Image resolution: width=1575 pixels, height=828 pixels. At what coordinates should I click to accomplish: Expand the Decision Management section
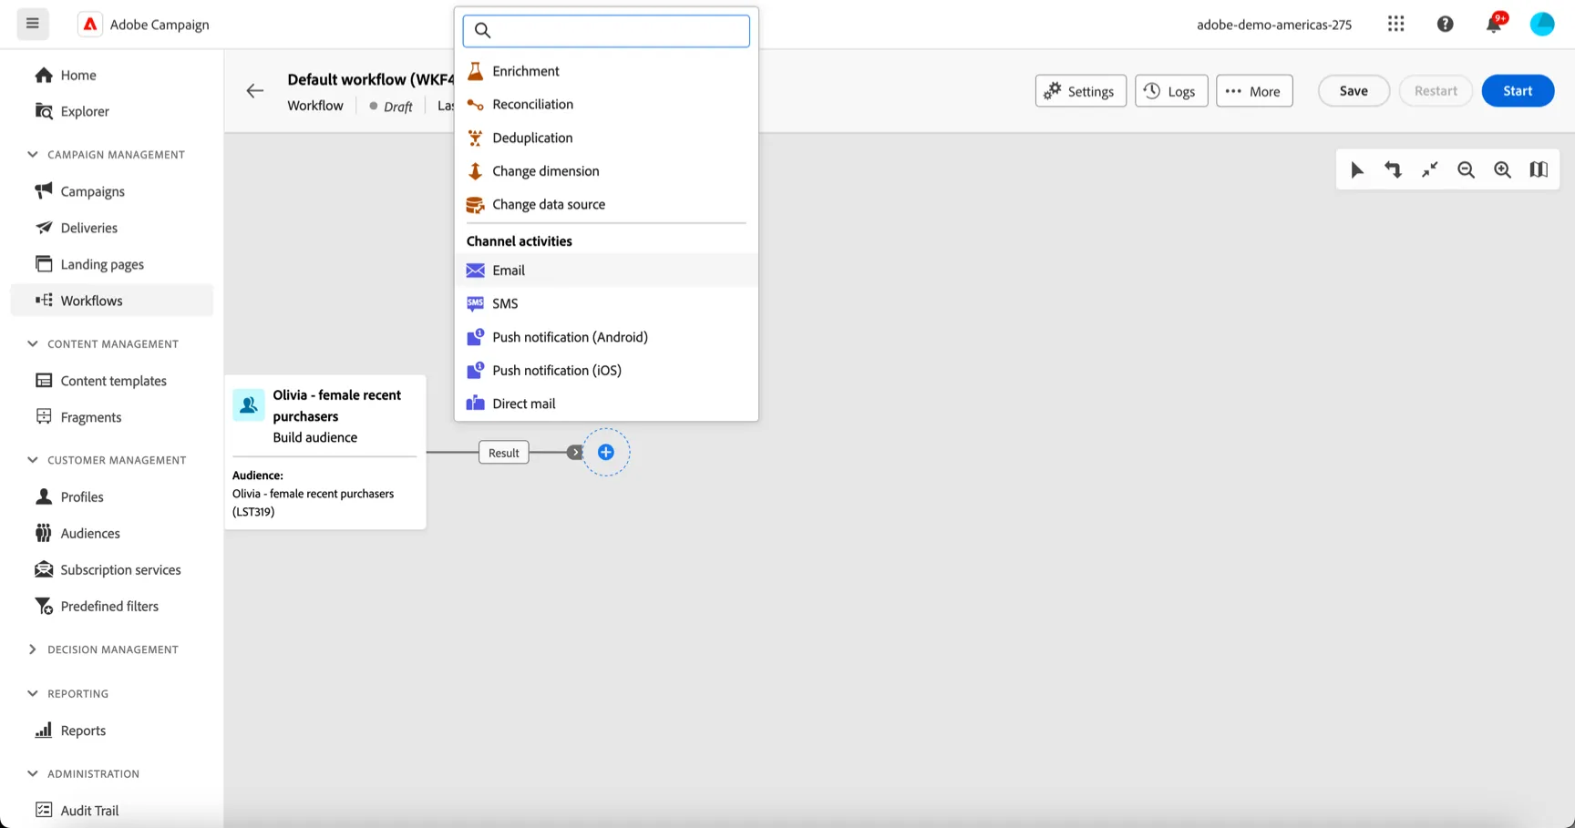33,649
